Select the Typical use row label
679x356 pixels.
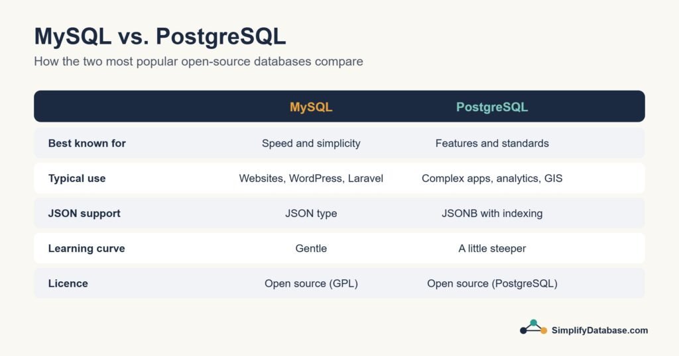pyautogui.click(x=77, y=179)
